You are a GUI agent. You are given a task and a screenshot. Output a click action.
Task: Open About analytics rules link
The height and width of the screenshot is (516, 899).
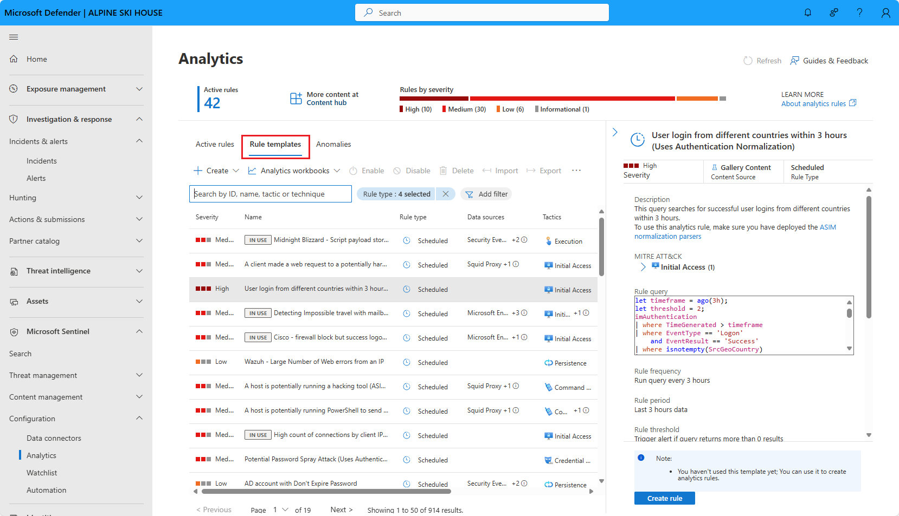pyautogui.click(x=819, y=103)
